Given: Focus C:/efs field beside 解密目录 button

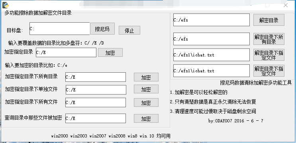Looking at the screenshot, I should point(212,20).
